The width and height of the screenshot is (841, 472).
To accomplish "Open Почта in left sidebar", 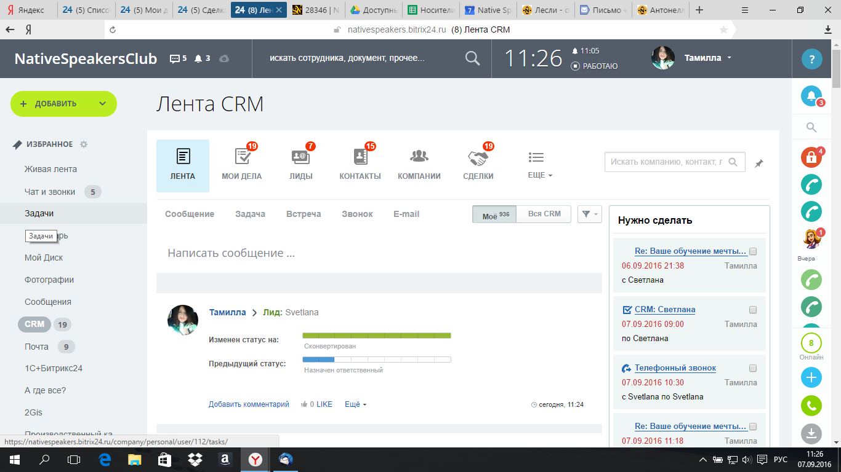I will [x=36, y=347].
